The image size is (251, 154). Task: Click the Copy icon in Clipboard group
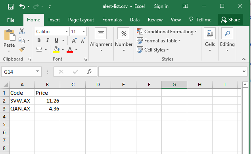[21, 40]
